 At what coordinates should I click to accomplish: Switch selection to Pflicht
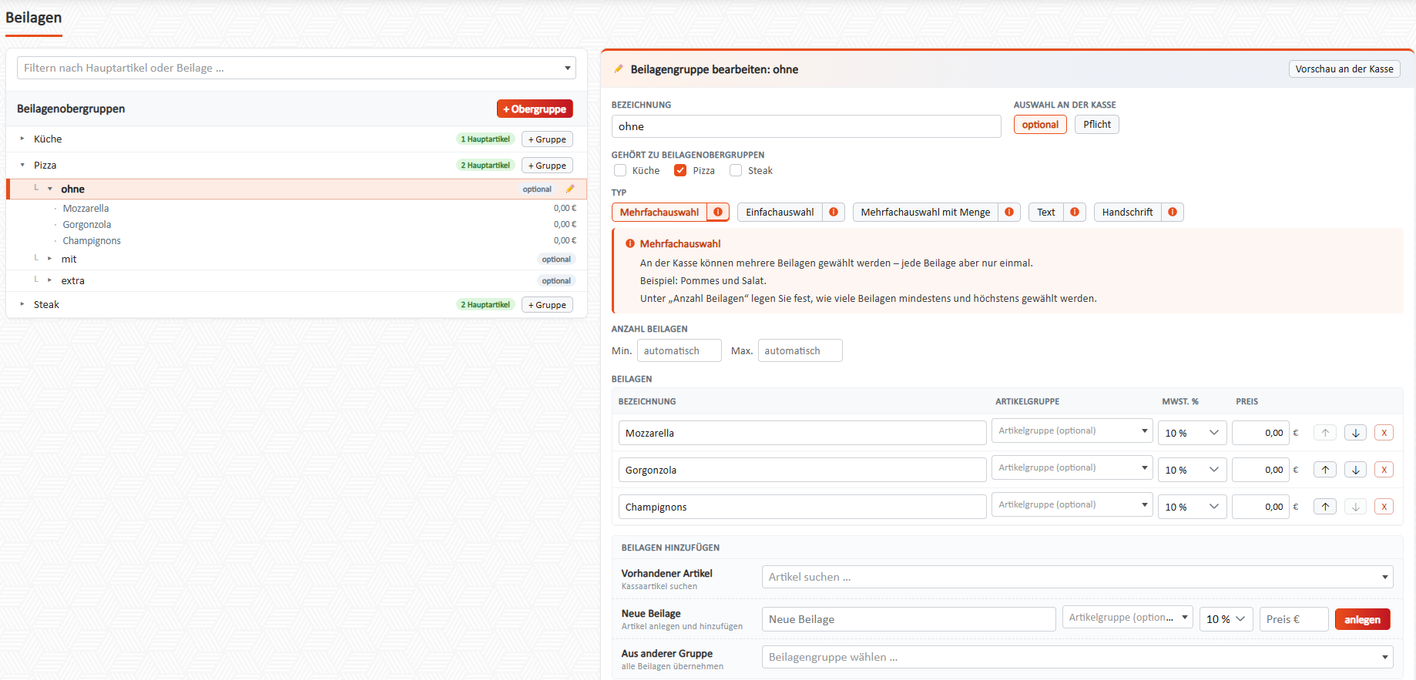tap(1097, 125)
